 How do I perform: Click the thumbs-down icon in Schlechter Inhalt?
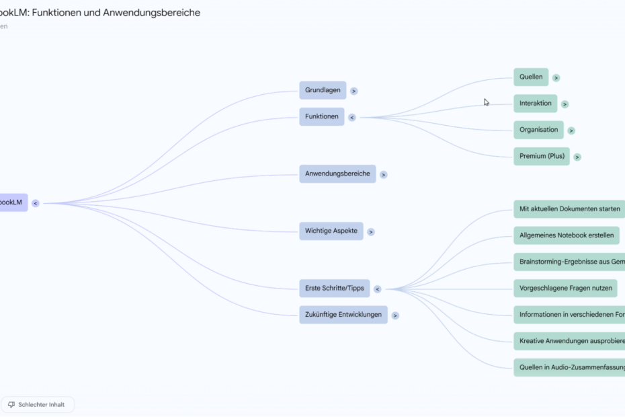tap(11, 405)
